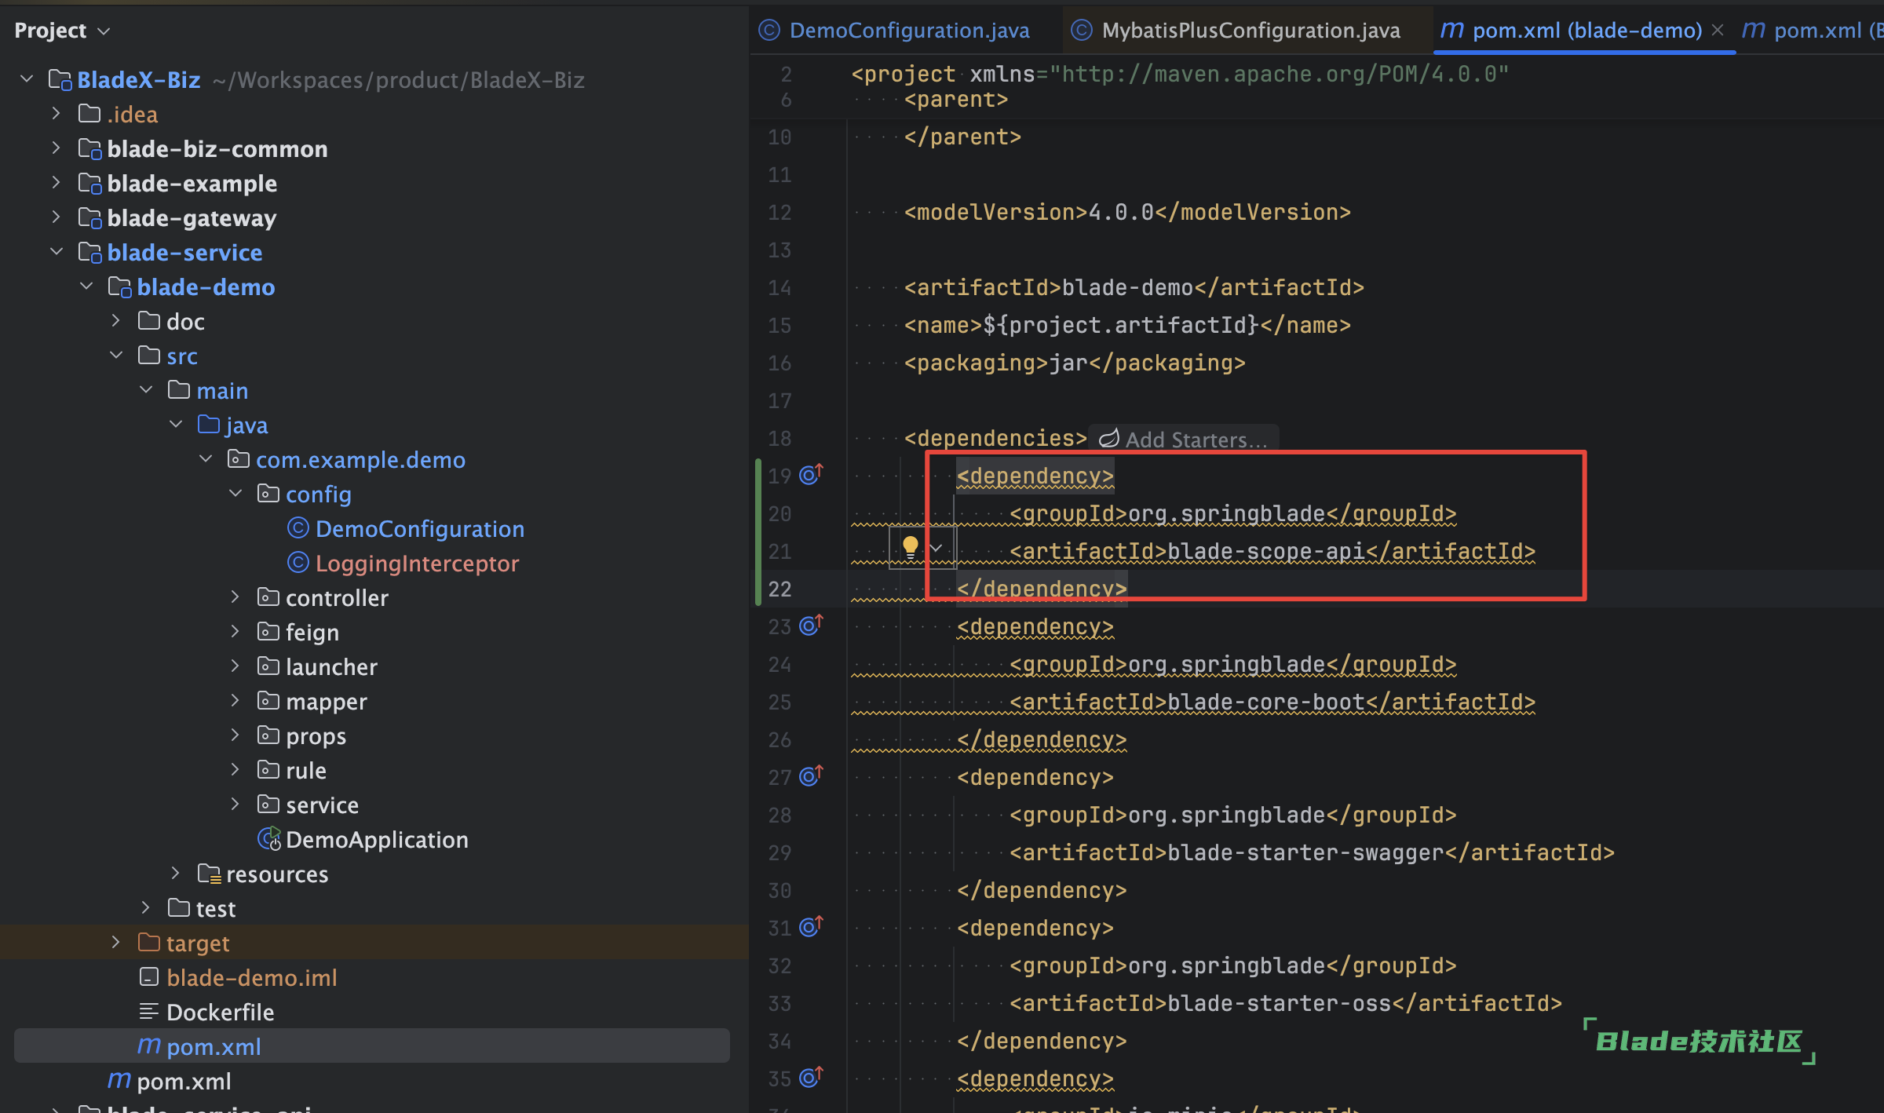Click the DemoApplication run-class icon
The width and height of the screenshot is (1884, 1113).
(269, 839)
